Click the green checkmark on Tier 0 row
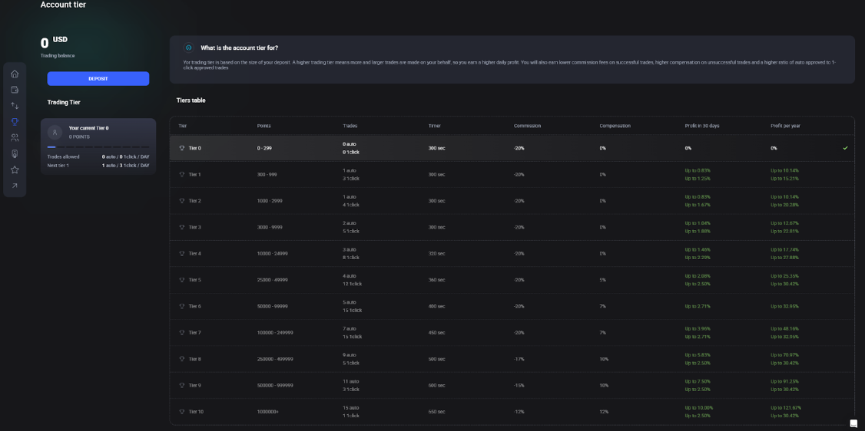The image size is (865, 431). tap(845, 148)
